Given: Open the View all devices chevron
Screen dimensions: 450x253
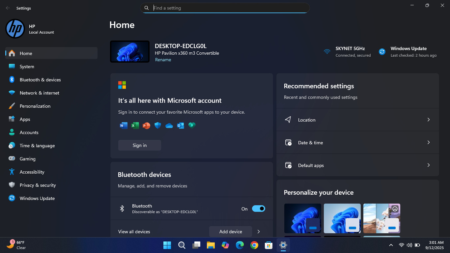Looking at the screenshot, I should (x=259, y=232).
